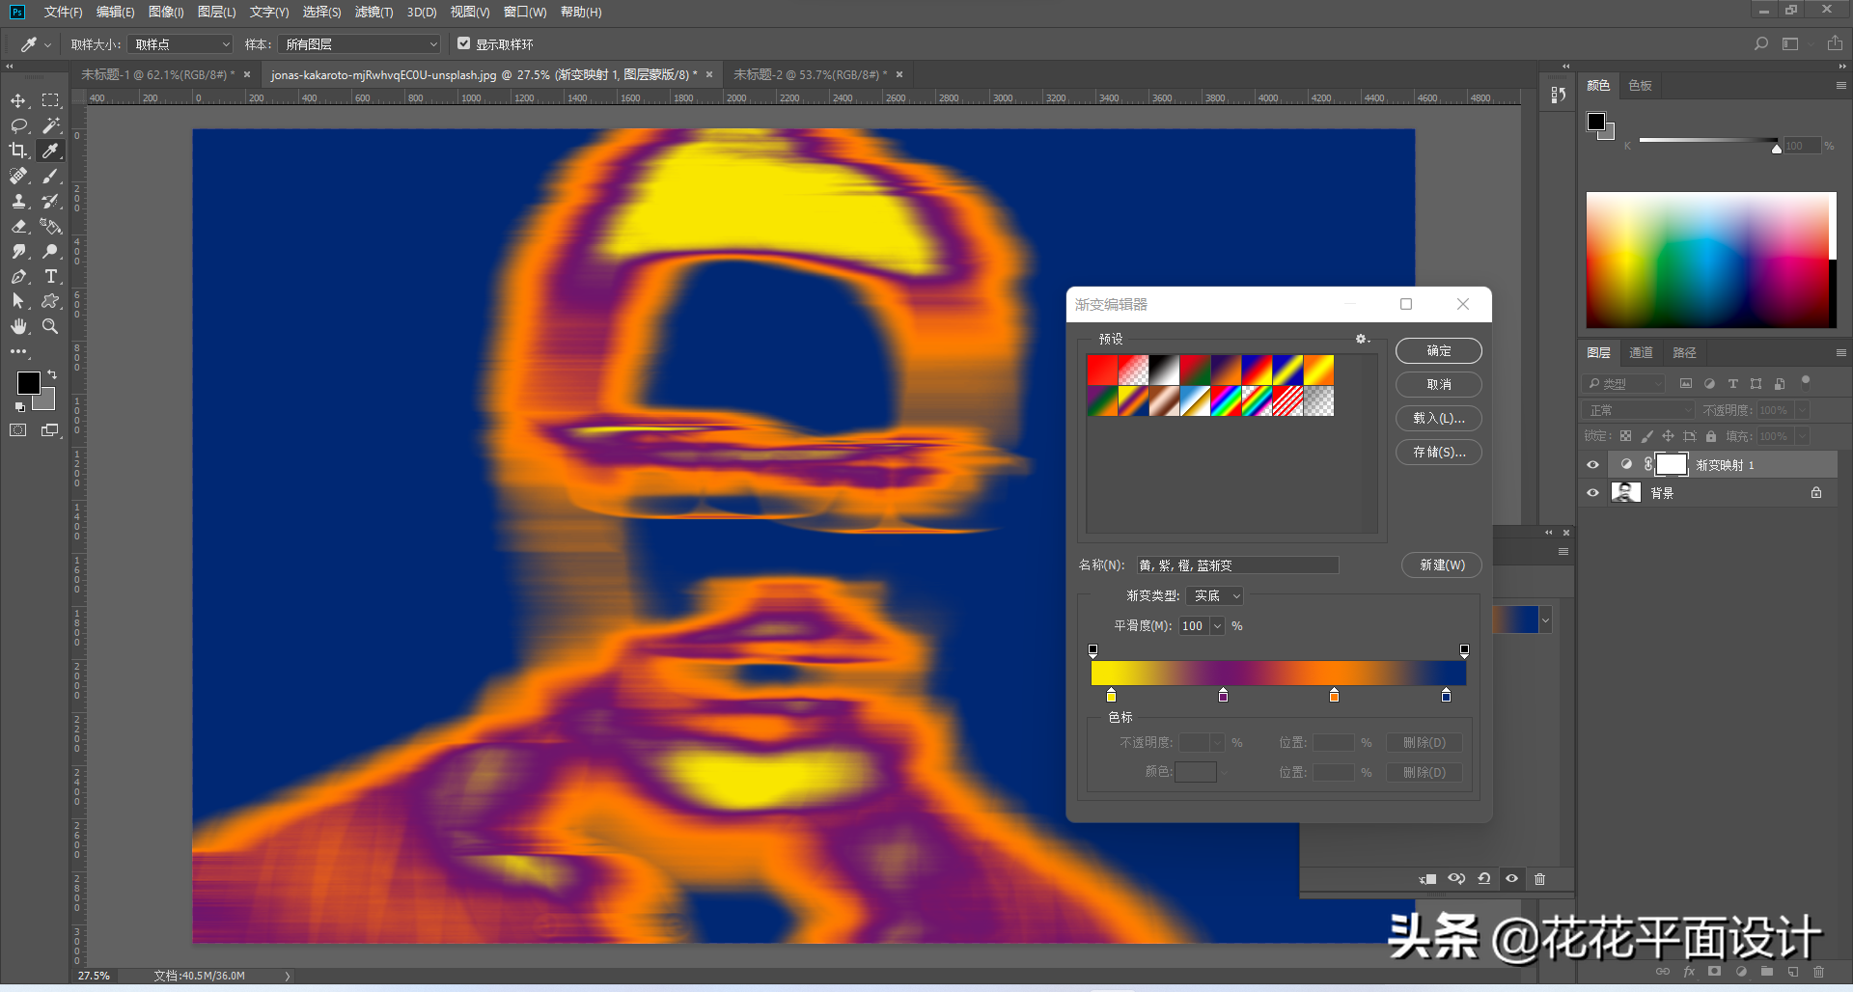Click the 存储(S)... button
The width and height of the screenshot is (1853, 992).
(1438, 453)
